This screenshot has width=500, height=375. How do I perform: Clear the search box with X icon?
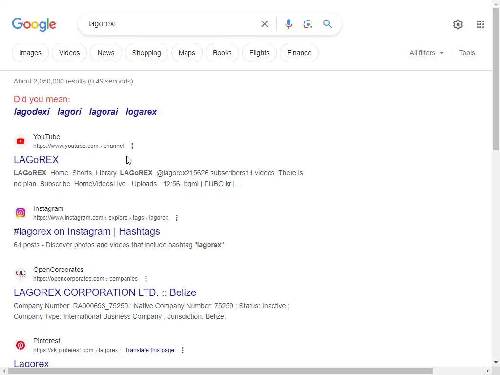click(x=264, y=24)
